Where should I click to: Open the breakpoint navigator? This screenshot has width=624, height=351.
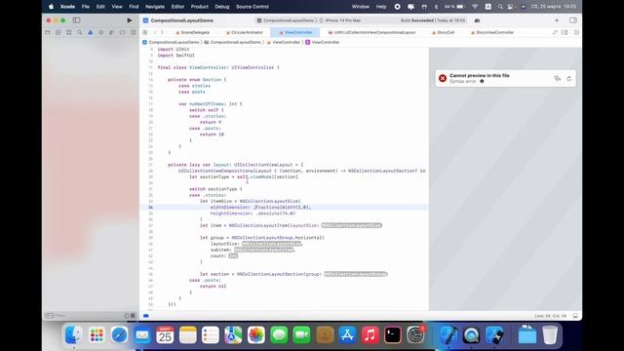[122, 32]
